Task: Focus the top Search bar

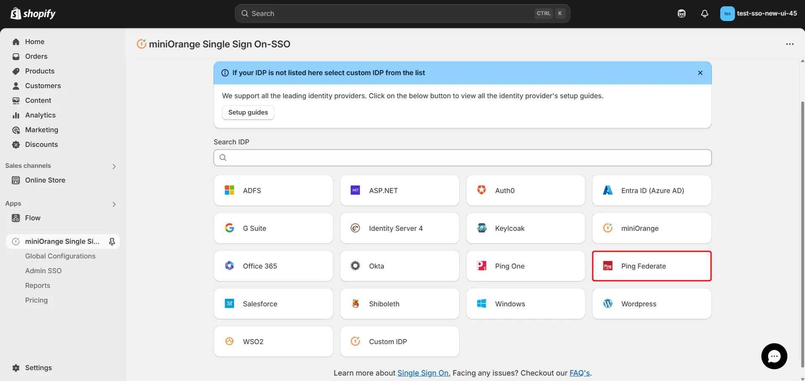Action: tap(402, 13)
